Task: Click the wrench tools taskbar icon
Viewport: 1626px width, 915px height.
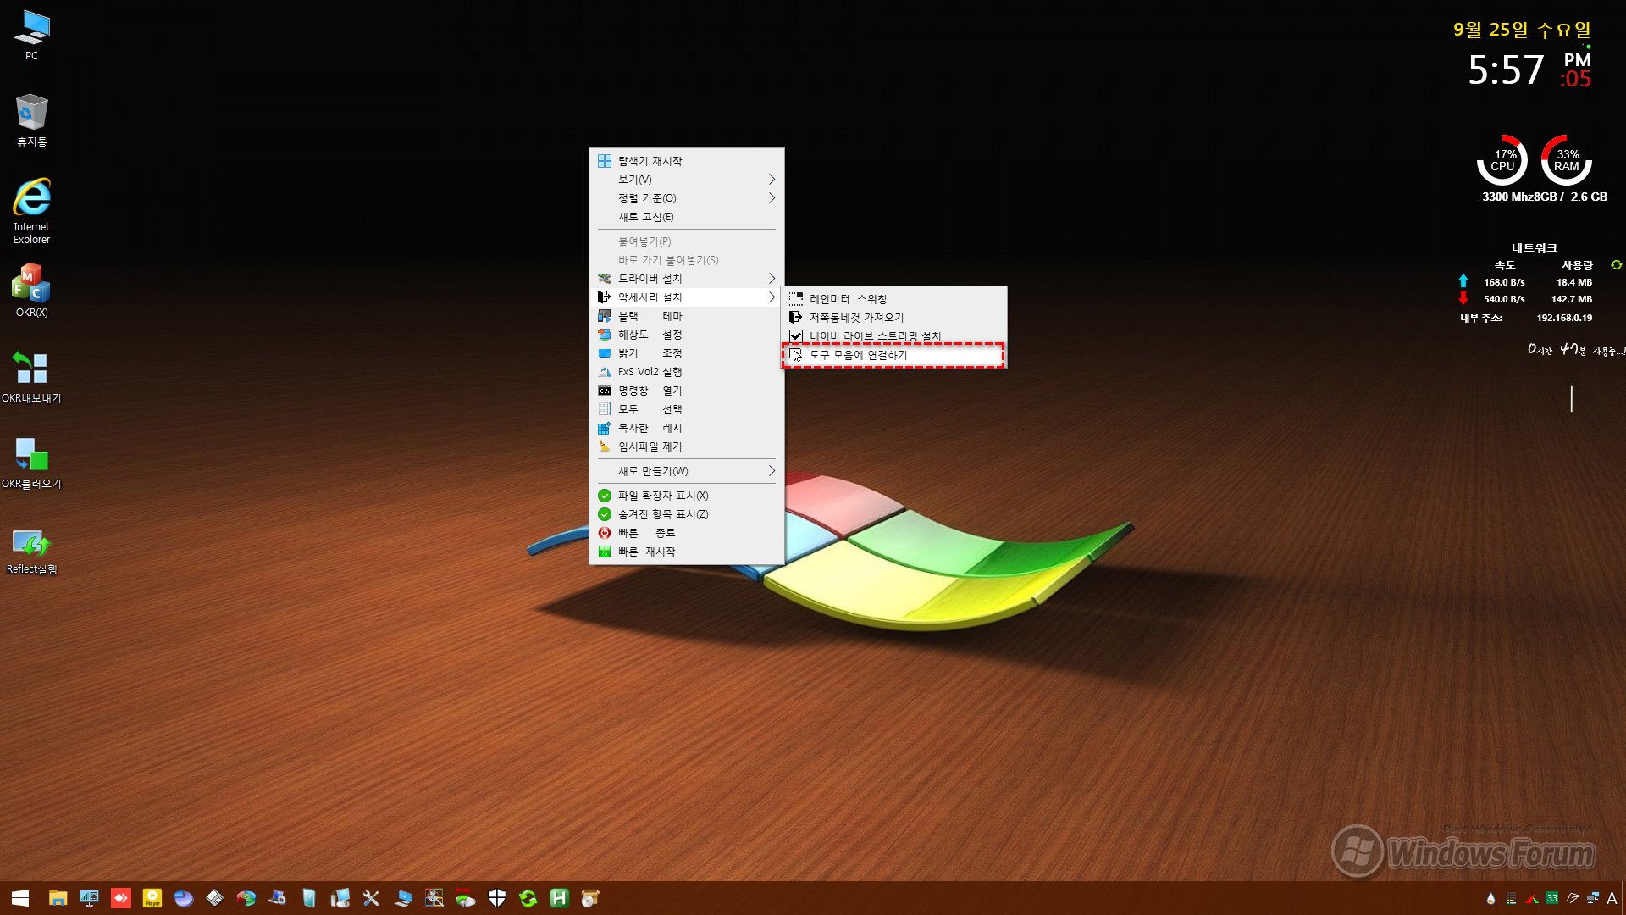Action: point(371,898)
